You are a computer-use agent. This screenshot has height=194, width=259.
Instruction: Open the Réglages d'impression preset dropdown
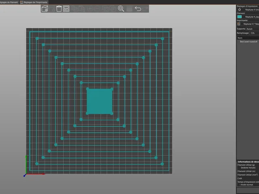(248, 10)
